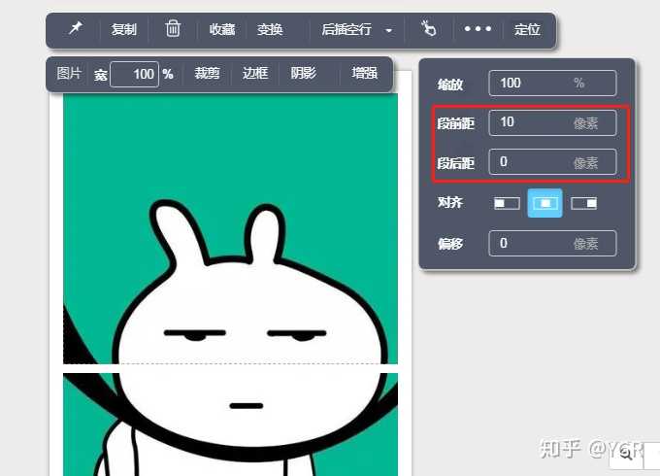The image size is (660, 476).
Task: Click the pin icon in toolbar
Action: [x=76, y=28]
